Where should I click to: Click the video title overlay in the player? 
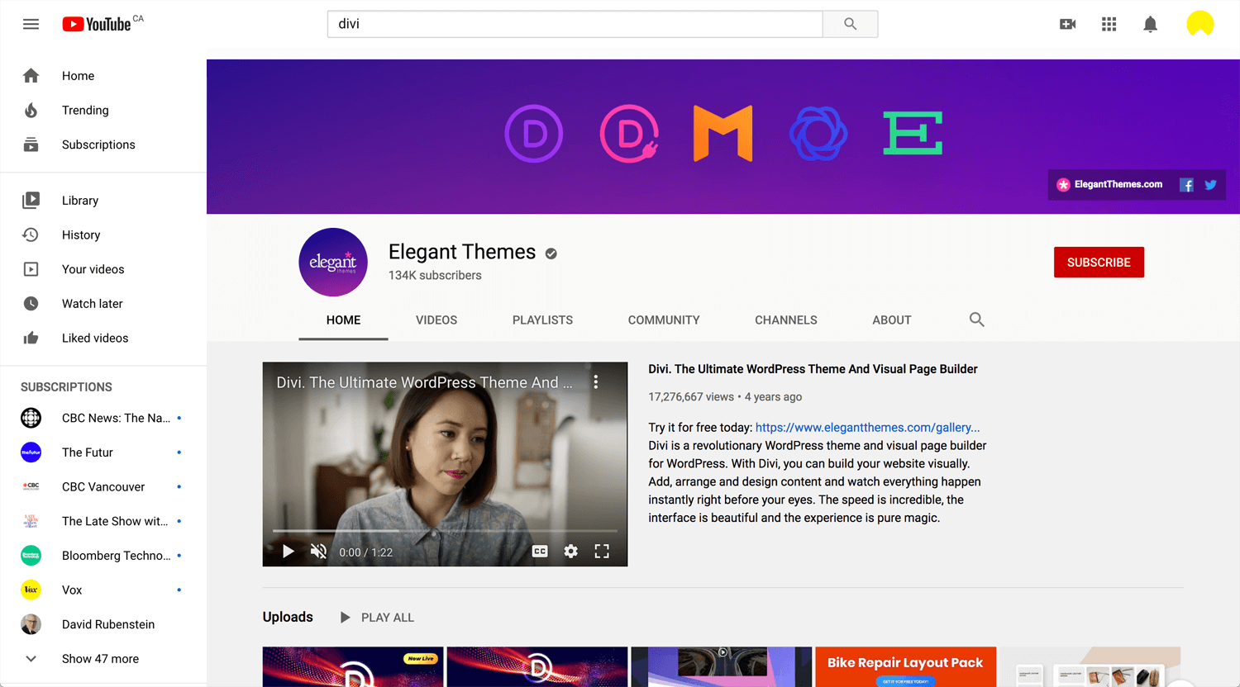click(424, 382)
